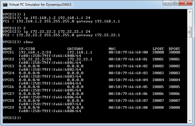This screenshot has height=126, width=195.
Task: Click IPv6 address fe80::250:79ff:fe66:6808/64
Action: [x=50, y=111]
